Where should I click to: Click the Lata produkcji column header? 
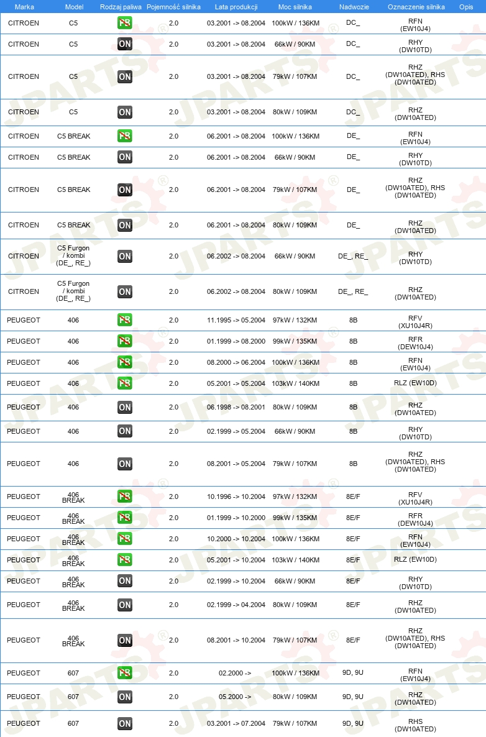coord(236,7)
